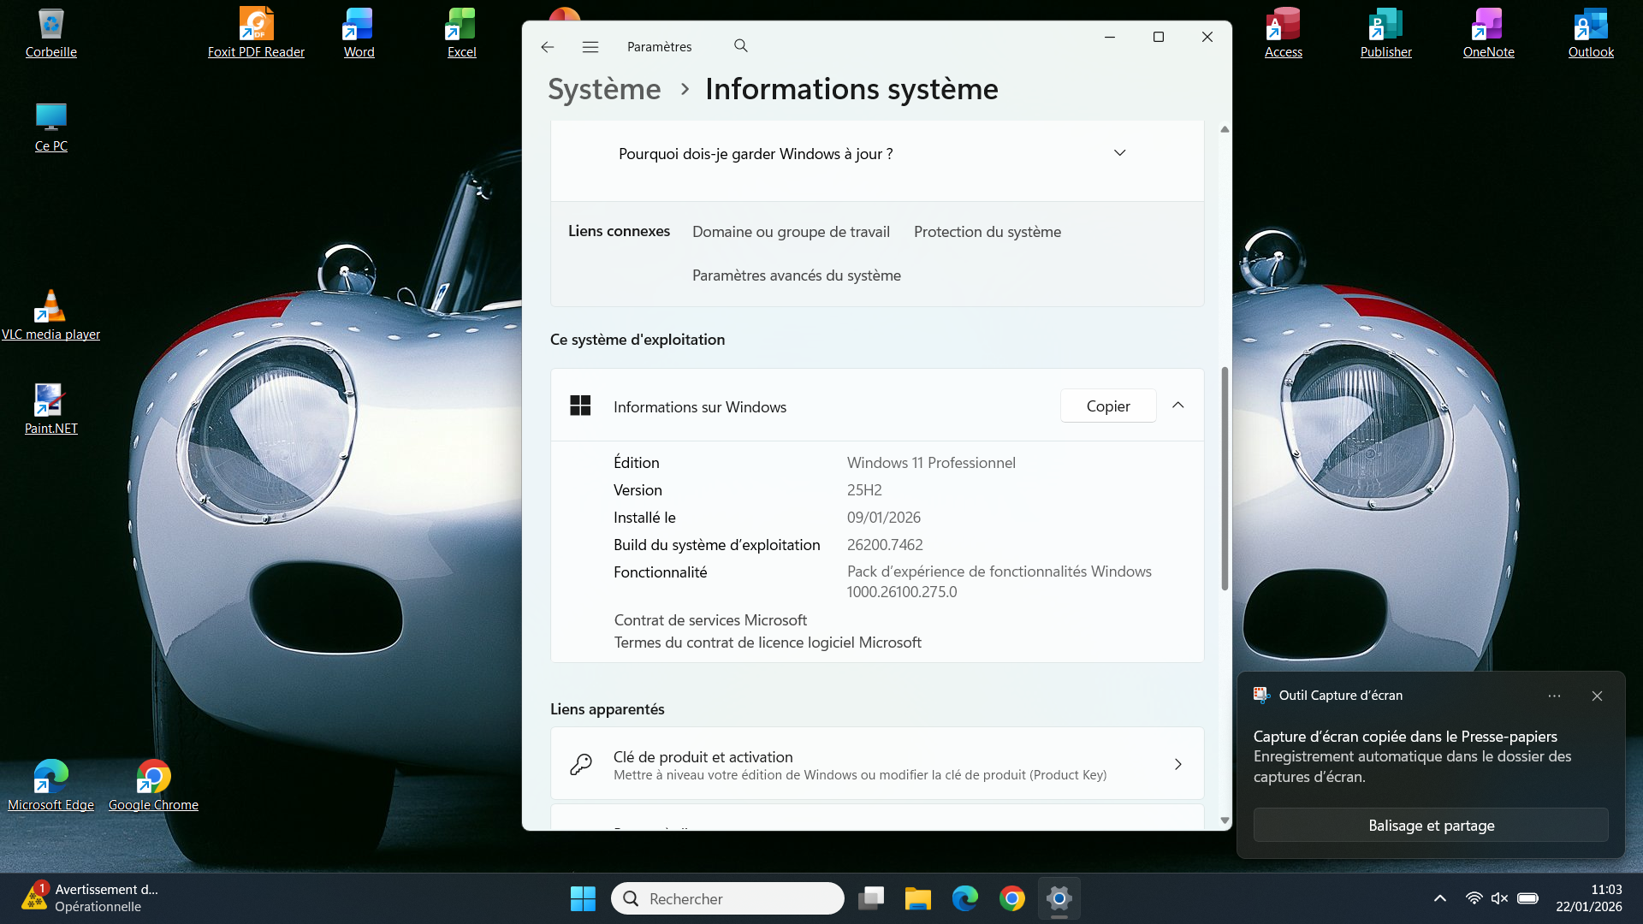Click the scrollbar up arrow in Settings
The width and height of the screenshot is (1643, 924).
click(1225, 129)
